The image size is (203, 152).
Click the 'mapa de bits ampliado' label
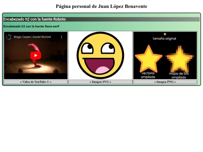tap(179, 75)
